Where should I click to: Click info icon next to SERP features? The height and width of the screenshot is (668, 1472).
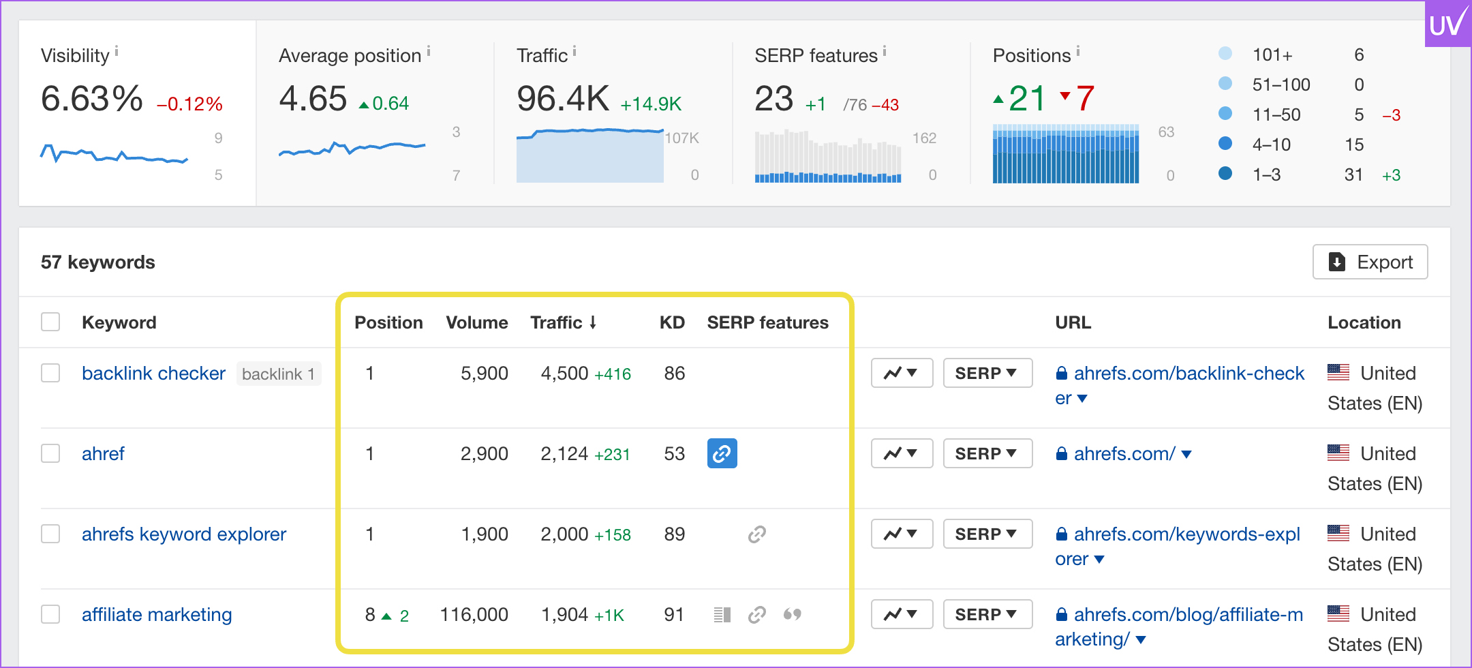tap(885, 51)
